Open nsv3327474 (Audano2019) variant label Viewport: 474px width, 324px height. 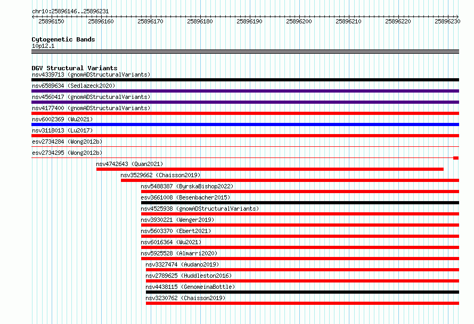click(182, 264)
